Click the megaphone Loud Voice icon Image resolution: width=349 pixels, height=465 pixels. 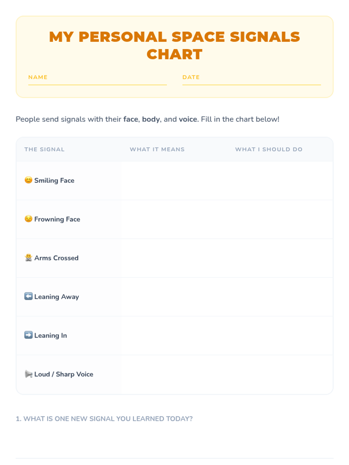(x=28, y=374)
